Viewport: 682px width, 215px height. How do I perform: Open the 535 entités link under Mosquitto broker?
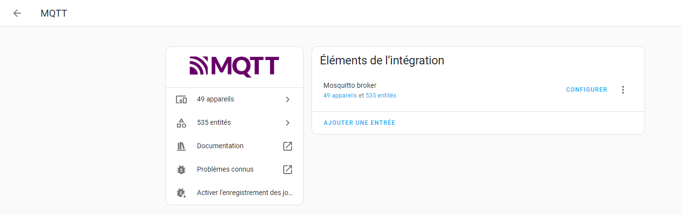[381, 96]
